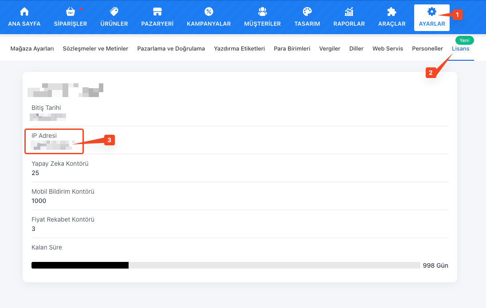
Task: Click the Ayarlar gear icon
Action: point(431,12)
